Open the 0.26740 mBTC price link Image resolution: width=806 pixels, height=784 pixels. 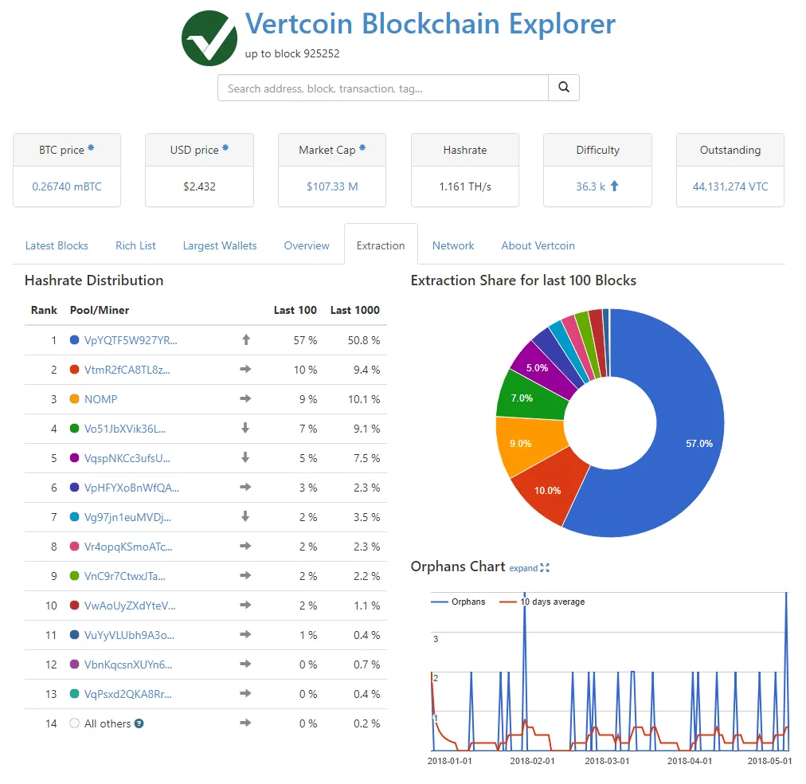pos(67,186)
